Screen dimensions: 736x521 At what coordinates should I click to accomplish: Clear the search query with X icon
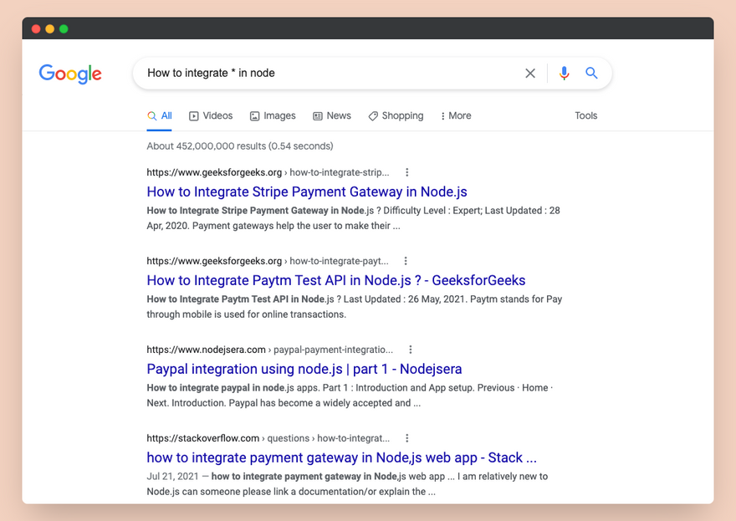[x=530, y=74]
